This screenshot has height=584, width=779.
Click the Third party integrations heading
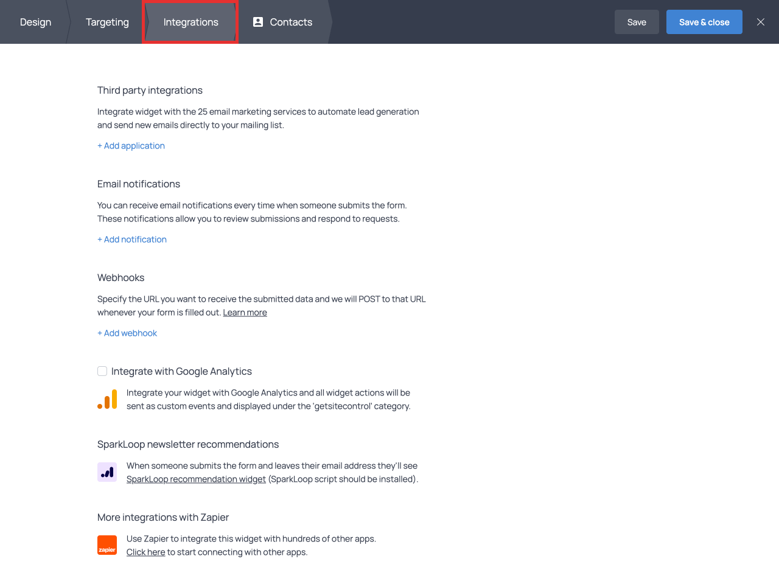[x=150, y=90]
